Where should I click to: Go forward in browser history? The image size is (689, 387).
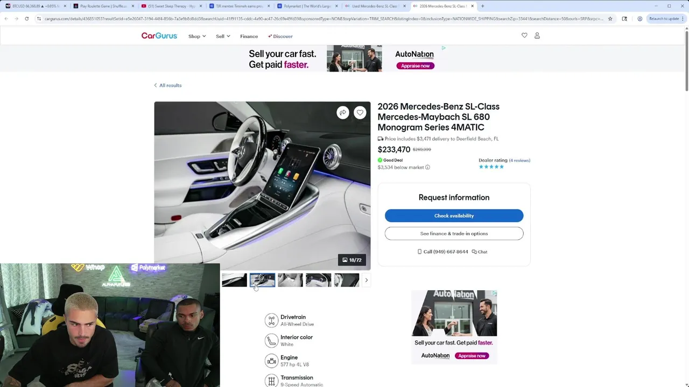(x=16, y=19)
